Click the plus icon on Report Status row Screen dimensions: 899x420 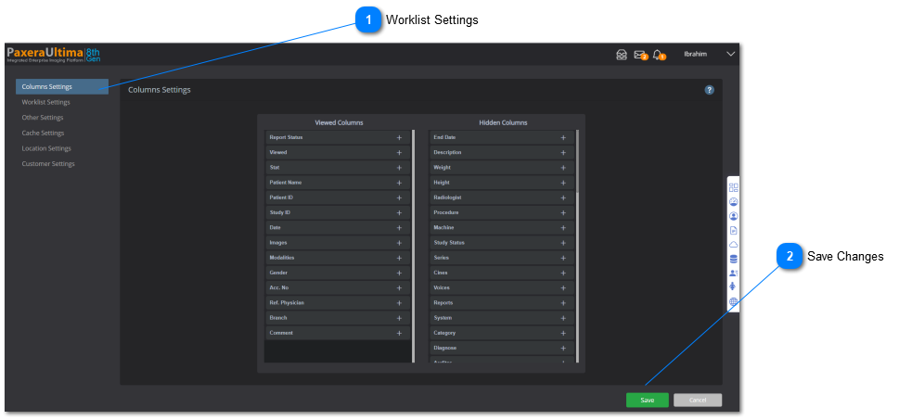(x=399, y=137)
